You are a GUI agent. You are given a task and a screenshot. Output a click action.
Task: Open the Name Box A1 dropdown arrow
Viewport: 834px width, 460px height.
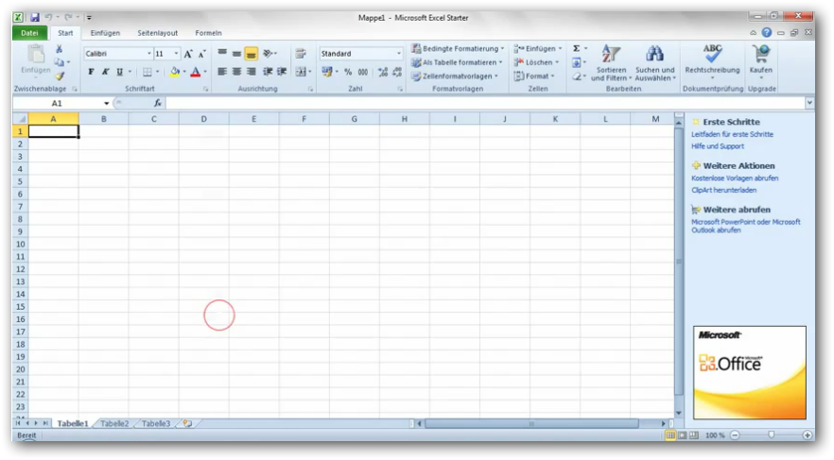[106, 104]
